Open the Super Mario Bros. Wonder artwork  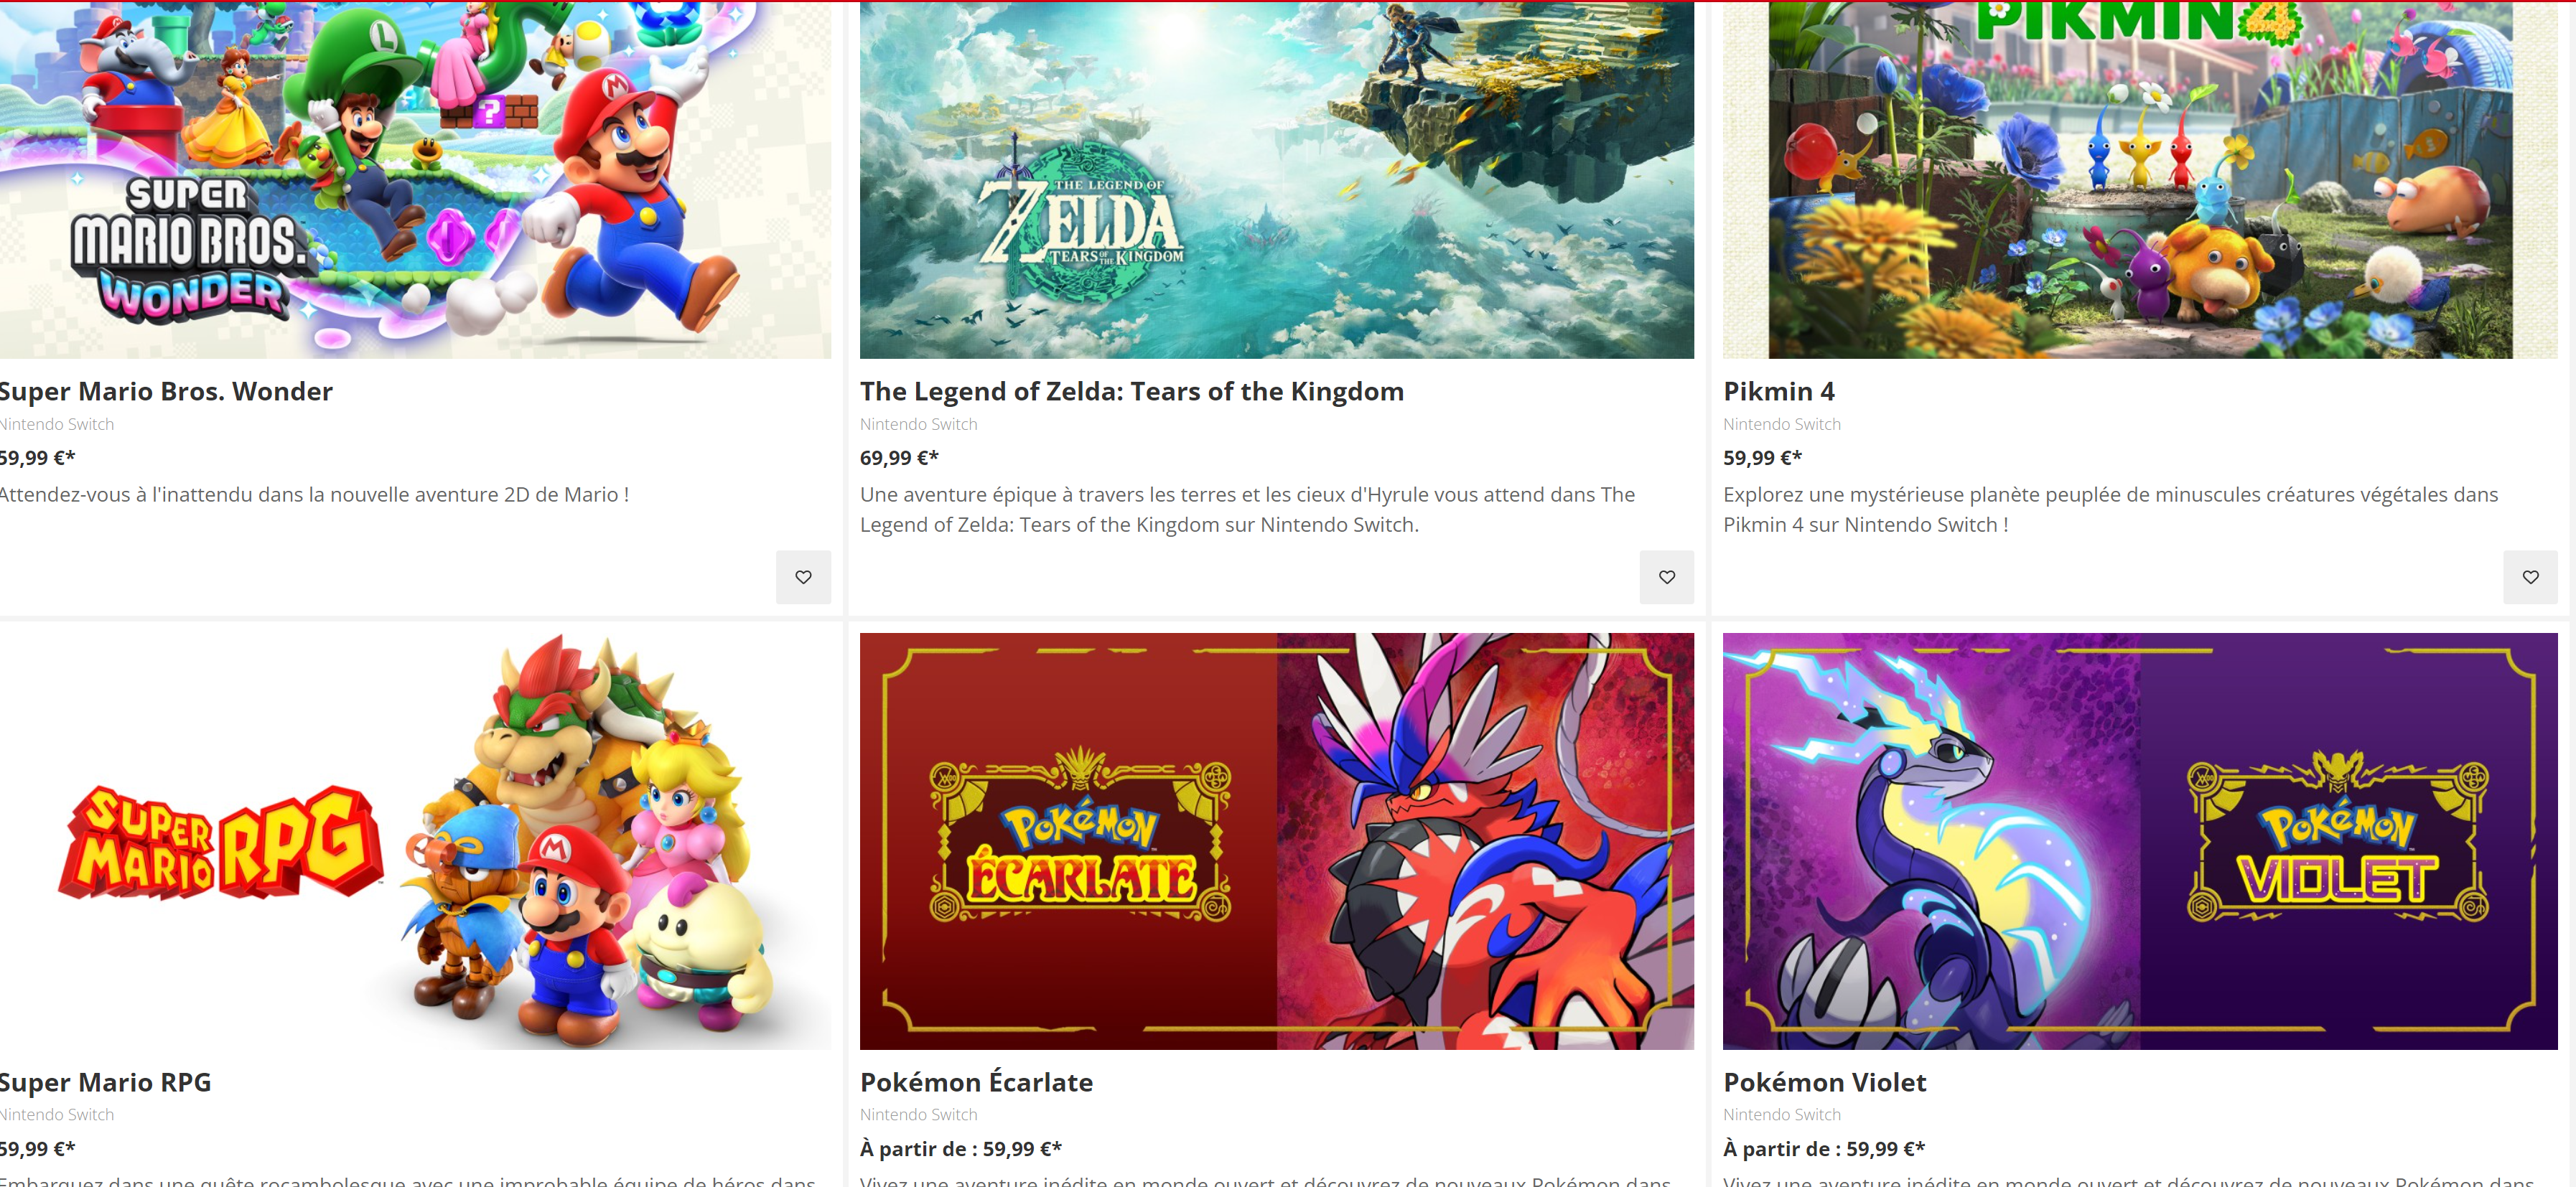pyautogui.click(x=415, y=180)
